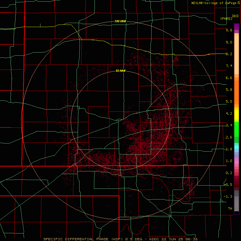Click the yellow segment of the color bar

coord(236,115)
